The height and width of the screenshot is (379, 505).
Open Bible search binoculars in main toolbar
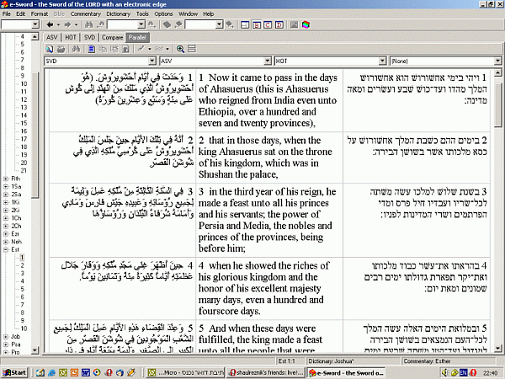[89, 24]
